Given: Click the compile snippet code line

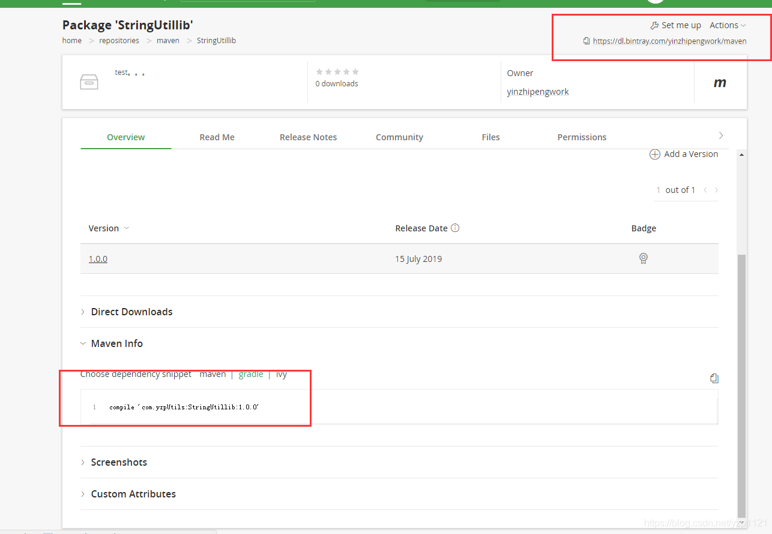Looking at the screenshot, I should pos(184,407).
